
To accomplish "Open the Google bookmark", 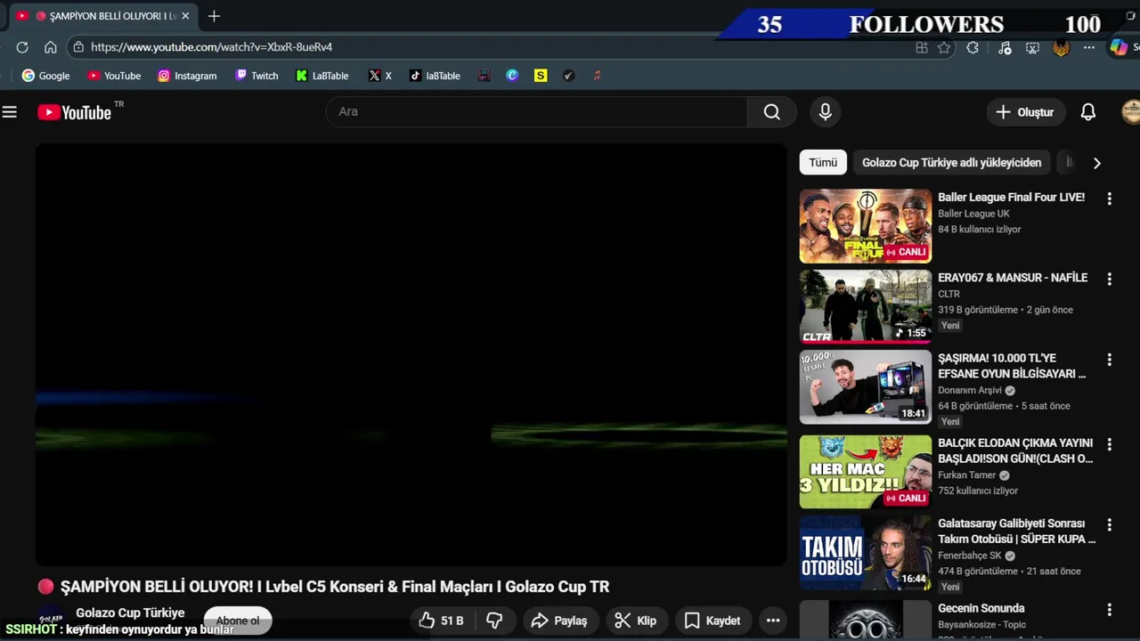I will (45, 76).
